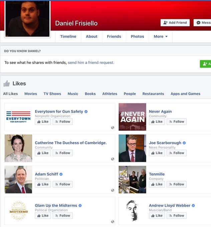211x227 pixels.
Task: Open the Everytown for Gun Safety logo
Action: click(x=18, y=117)
